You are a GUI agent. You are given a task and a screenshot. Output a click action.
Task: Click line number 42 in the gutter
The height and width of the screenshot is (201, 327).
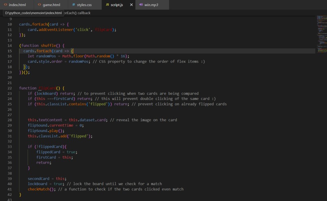(x=10, y=195)
